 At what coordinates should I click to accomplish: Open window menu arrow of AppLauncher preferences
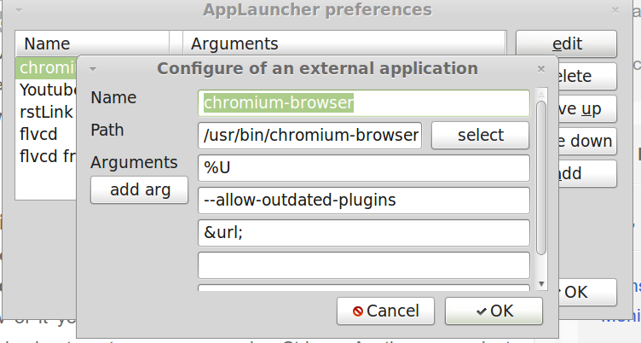pyautogui.click(x=19, y=10)
